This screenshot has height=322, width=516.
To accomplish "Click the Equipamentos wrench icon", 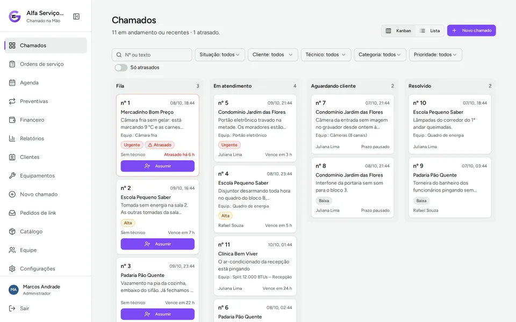I will (x=12, y=176).
